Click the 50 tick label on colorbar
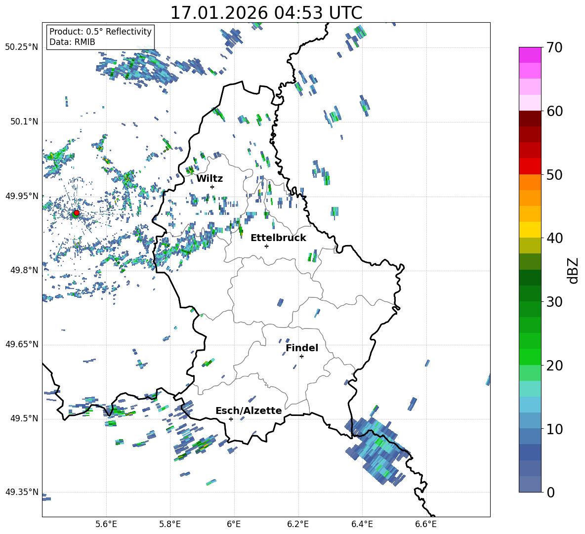 pyautogui.click(x=555, y=175)
